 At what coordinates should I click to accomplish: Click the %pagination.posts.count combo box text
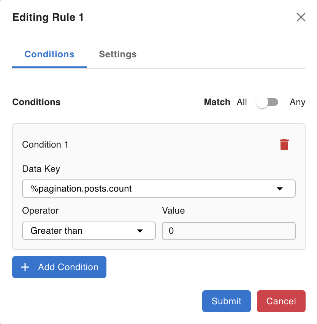[81, 189]
